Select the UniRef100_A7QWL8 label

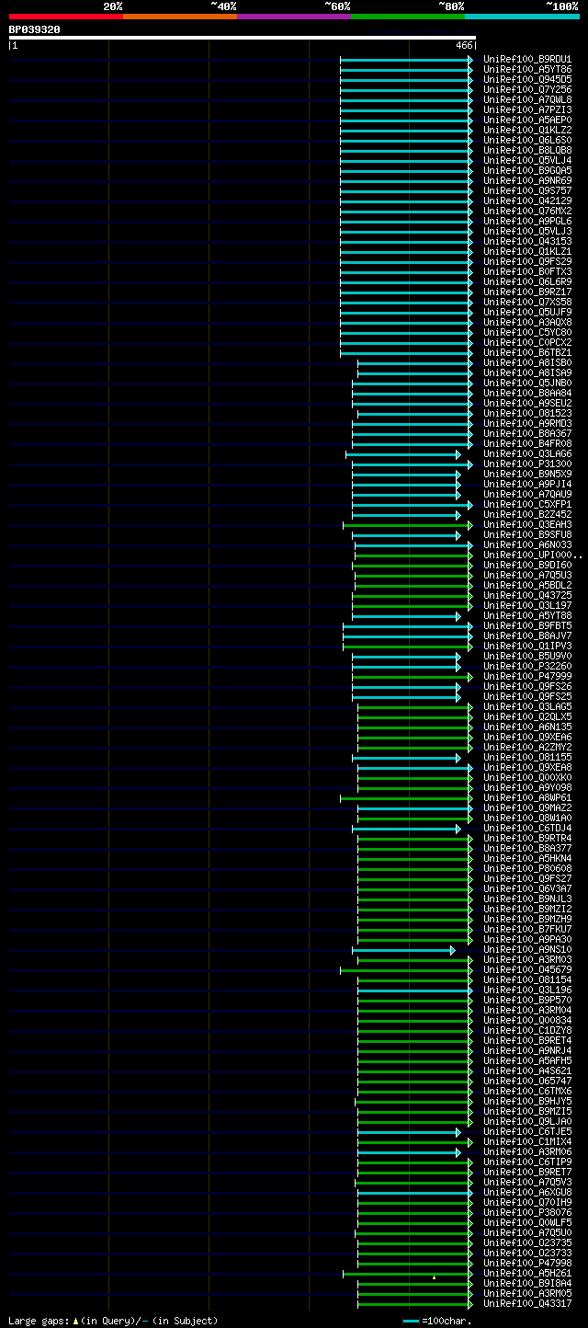527,100
